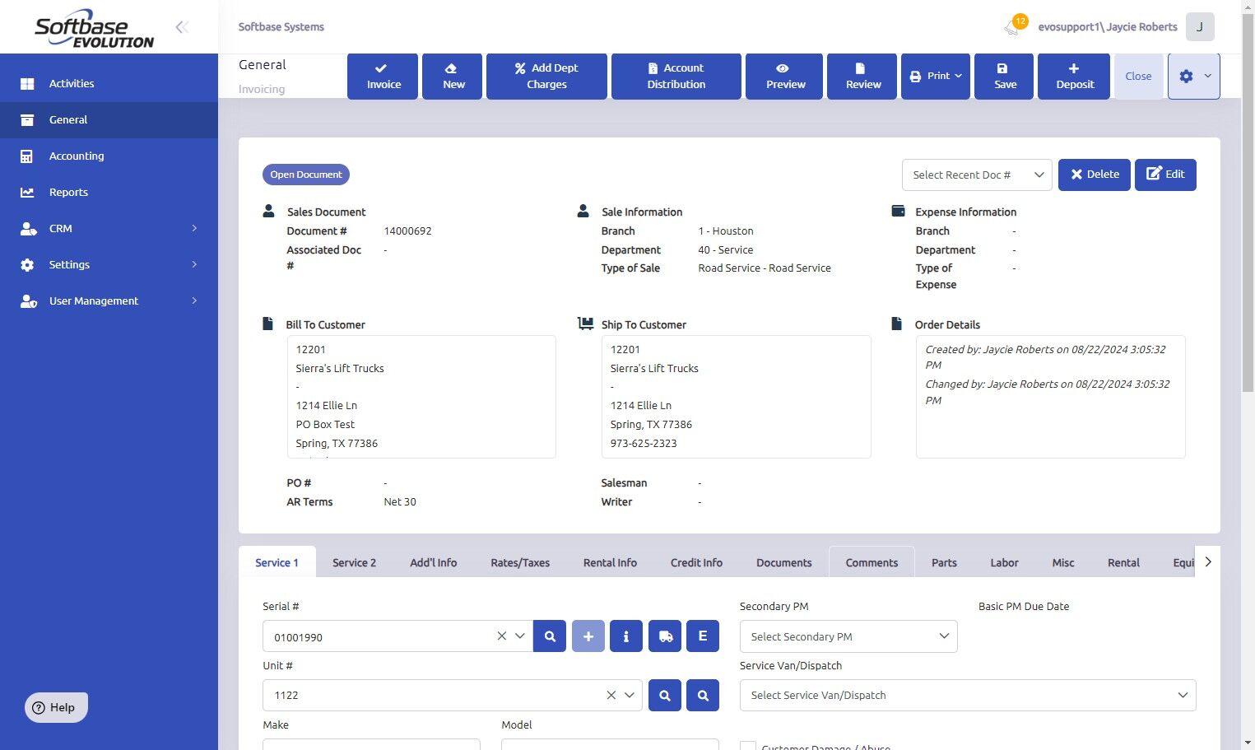Clear the Unit # value 1122
This screenshot has width=1255, height=750.
(x=611, y=696)
